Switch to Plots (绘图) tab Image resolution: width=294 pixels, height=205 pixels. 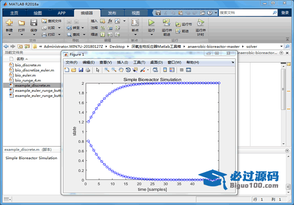pyautogui.click(x=38, y=13)
